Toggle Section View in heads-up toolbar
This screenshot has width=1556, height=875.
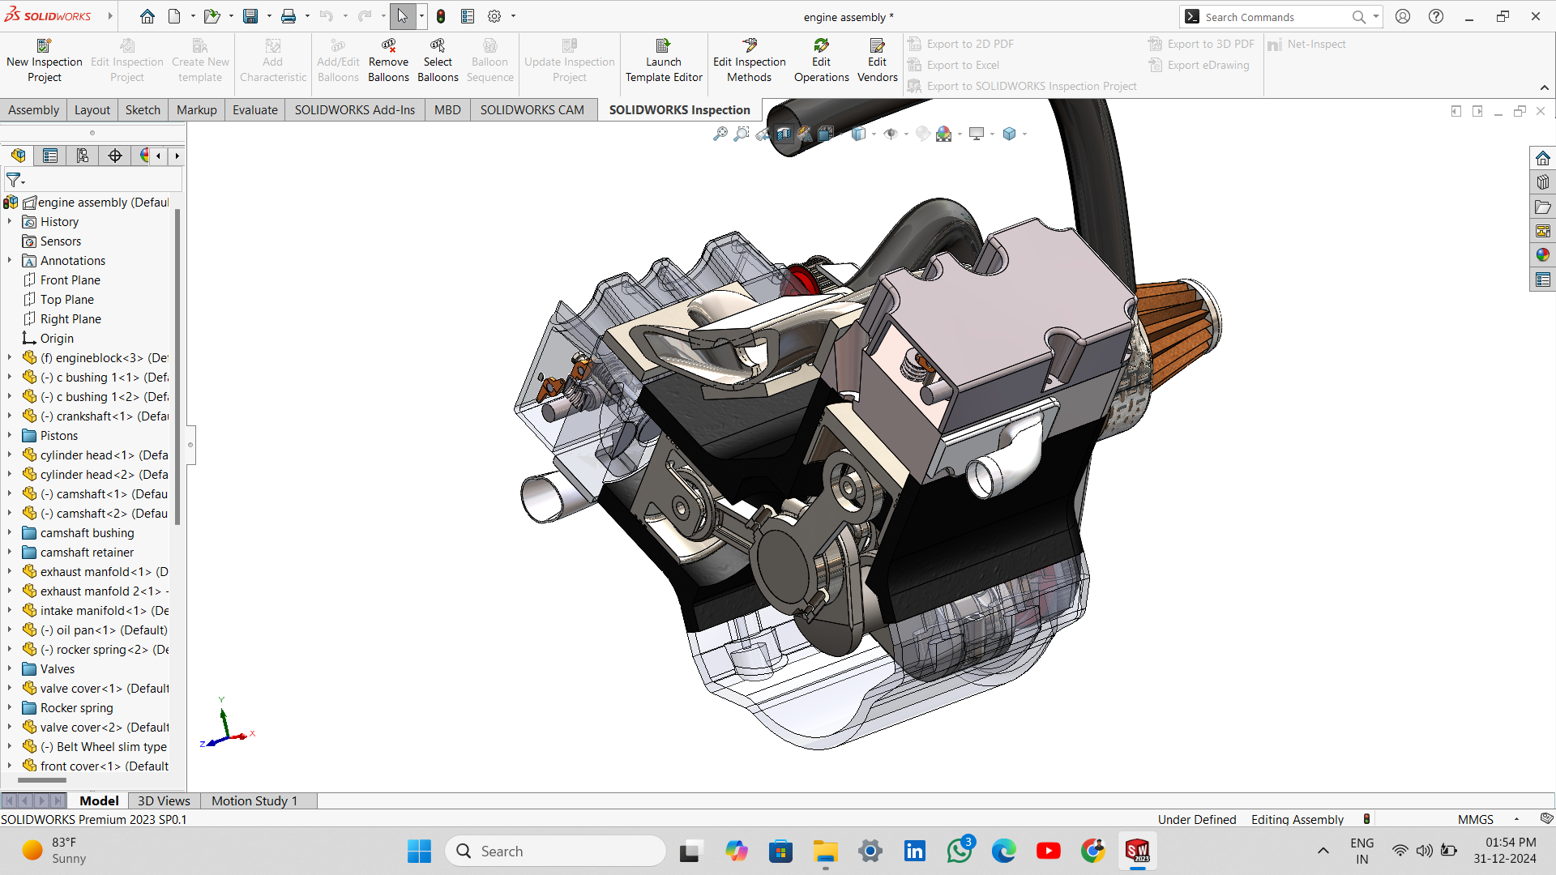tap(784, 134)
